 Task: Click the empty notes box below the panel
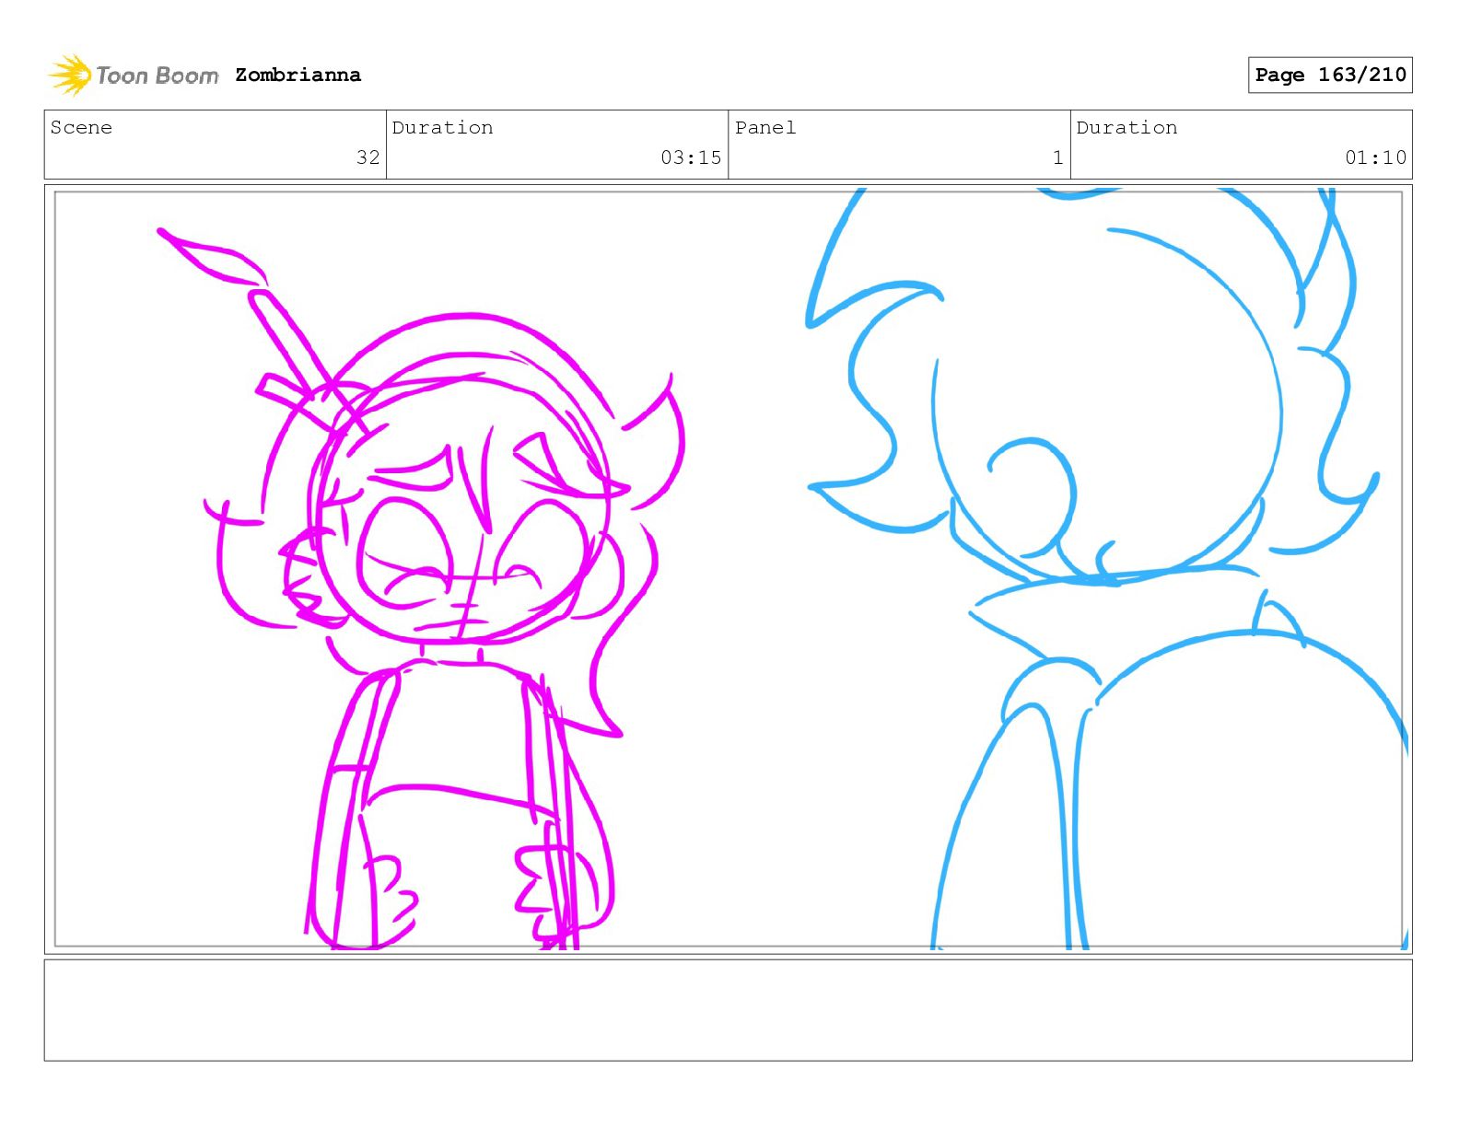coord(728,1010)
